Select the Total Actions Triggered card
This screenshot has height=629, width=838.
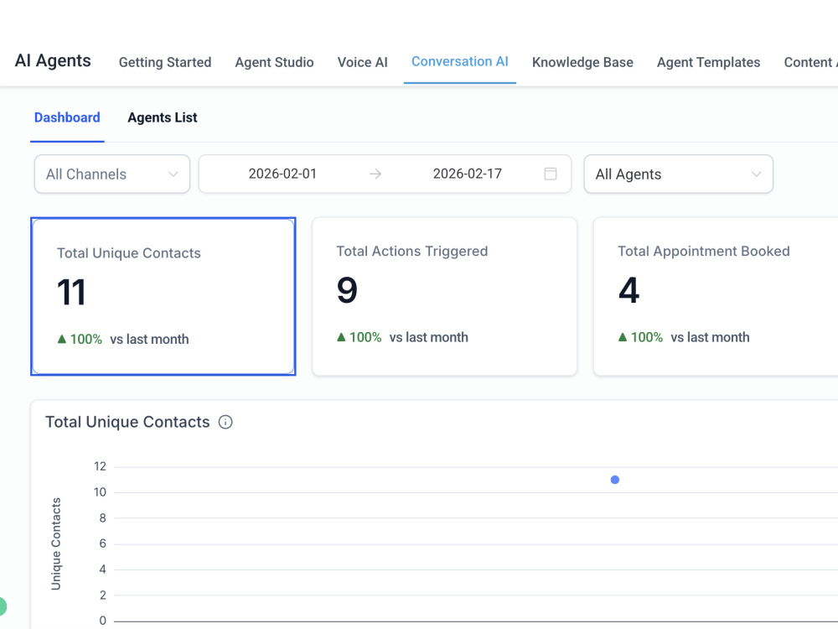(444, 296)
